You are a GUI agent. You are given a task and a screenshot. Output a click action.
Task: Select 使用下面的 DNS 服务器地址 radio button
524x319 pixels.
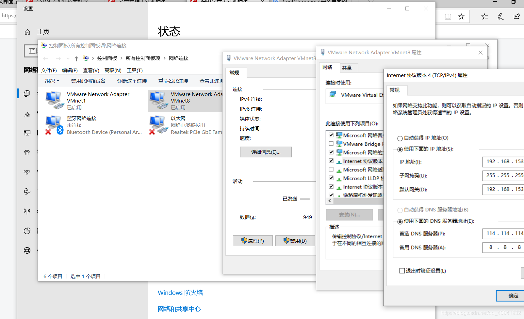(400, 222)
